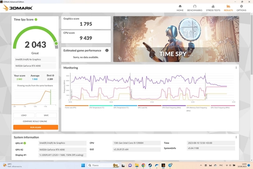Viewport: 253px width, 169px height.
Task: Open the Monitoring panel three-dot menu
Action: pos(236,68)
